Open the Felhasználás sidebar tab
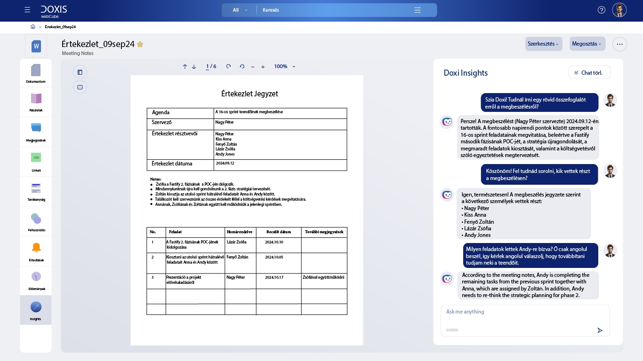The width and height of the screenshot is (643, 361). point(36,222)
